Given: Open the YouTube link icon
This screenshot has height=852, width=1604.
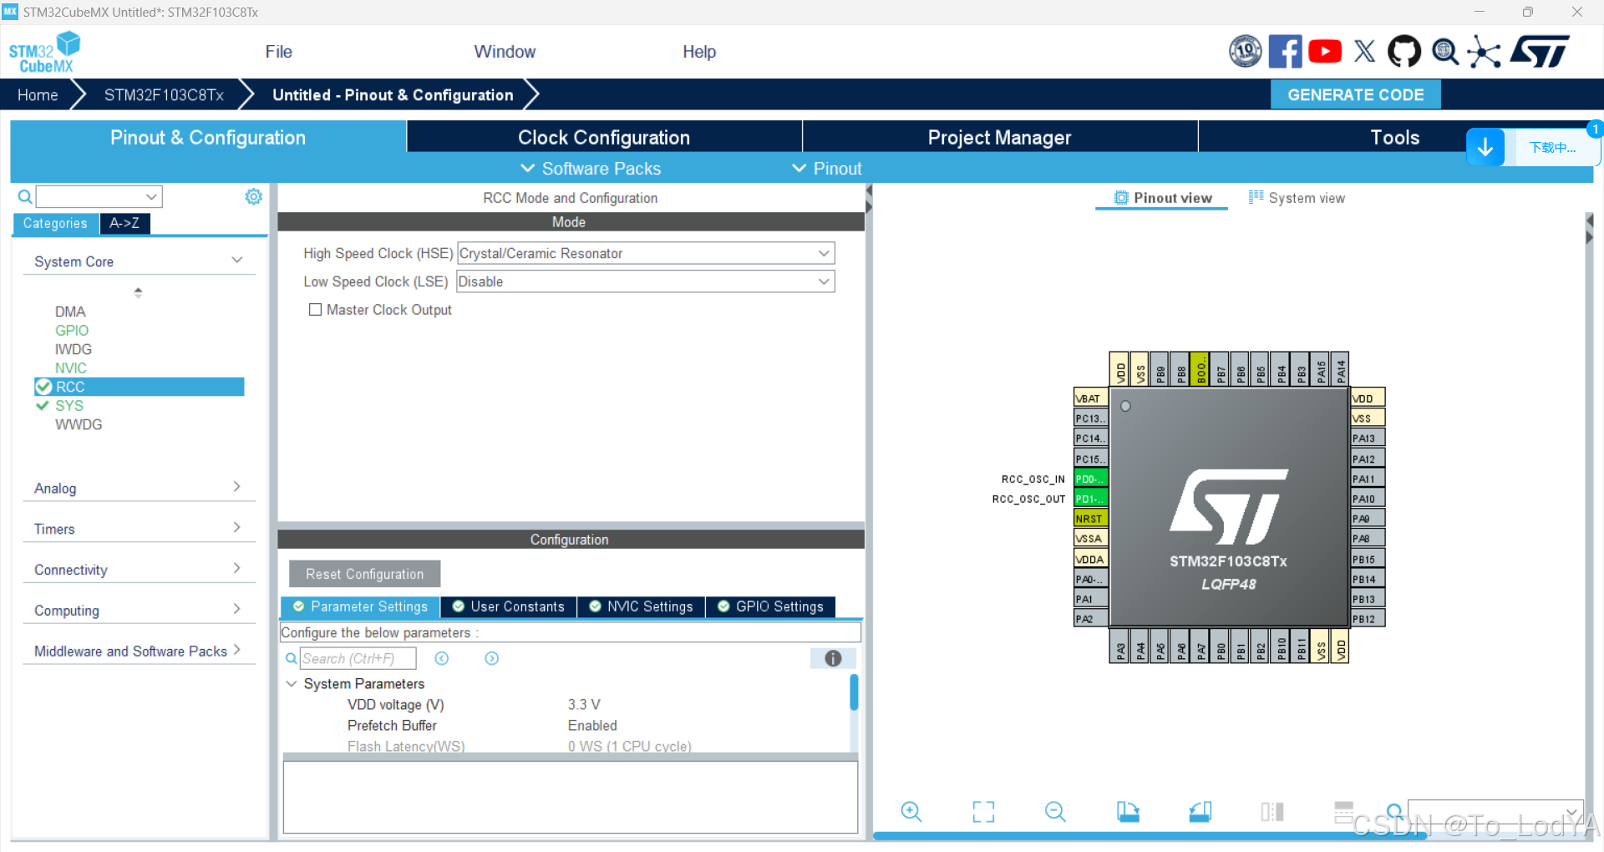Looking at the screenshot, I should pos(1325,52).
